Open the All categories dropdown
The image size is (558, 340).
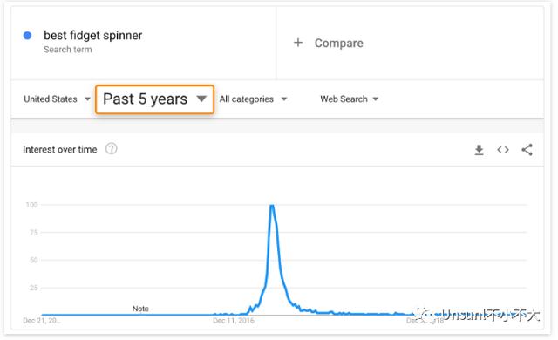[253, 99]
